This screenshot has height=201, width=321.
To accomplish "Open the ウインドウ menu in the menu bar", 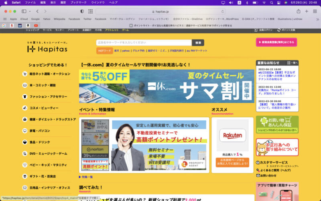I will (98, 3).
